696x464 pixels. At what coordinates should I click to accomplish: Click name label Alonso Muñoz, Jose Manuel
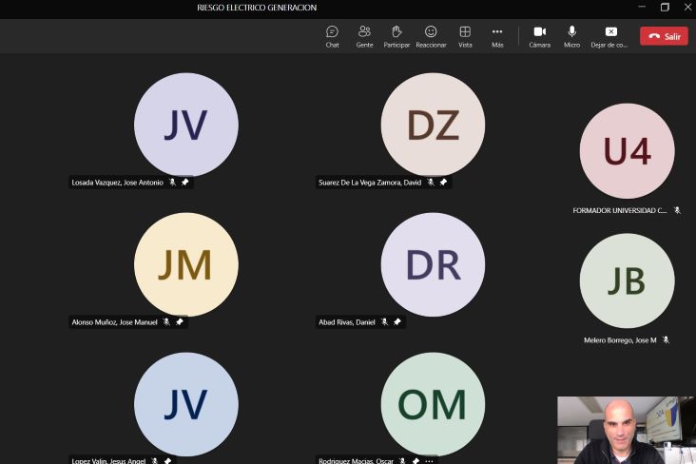(x=114, y=322)
